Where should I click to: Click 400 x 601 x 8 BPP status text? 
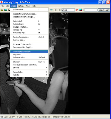coord(8,117)
